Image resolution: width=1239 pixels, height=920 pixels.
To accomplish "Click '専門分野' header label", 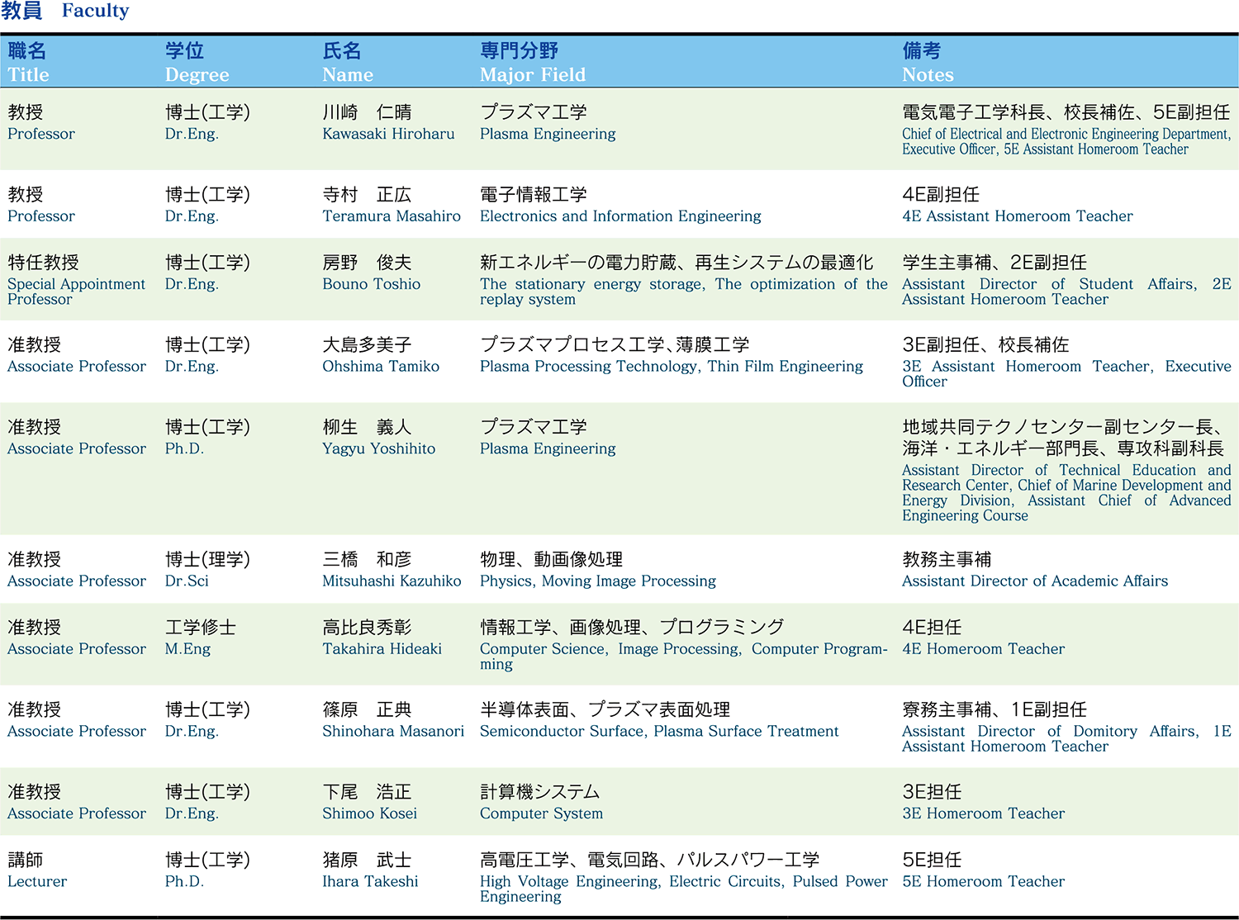I will (519, 51).
